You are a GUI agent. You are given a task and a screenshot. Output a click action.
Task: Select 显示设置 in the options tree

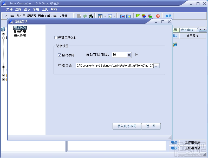point(20,32)
